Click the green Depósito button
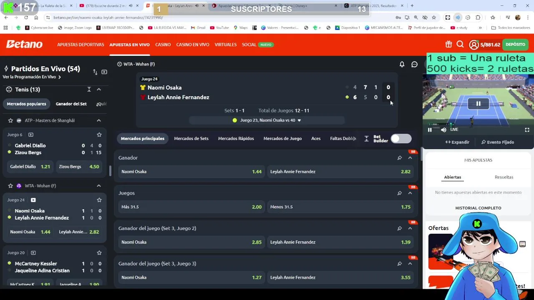Viewport: 534px width, 300px height. 515,45
